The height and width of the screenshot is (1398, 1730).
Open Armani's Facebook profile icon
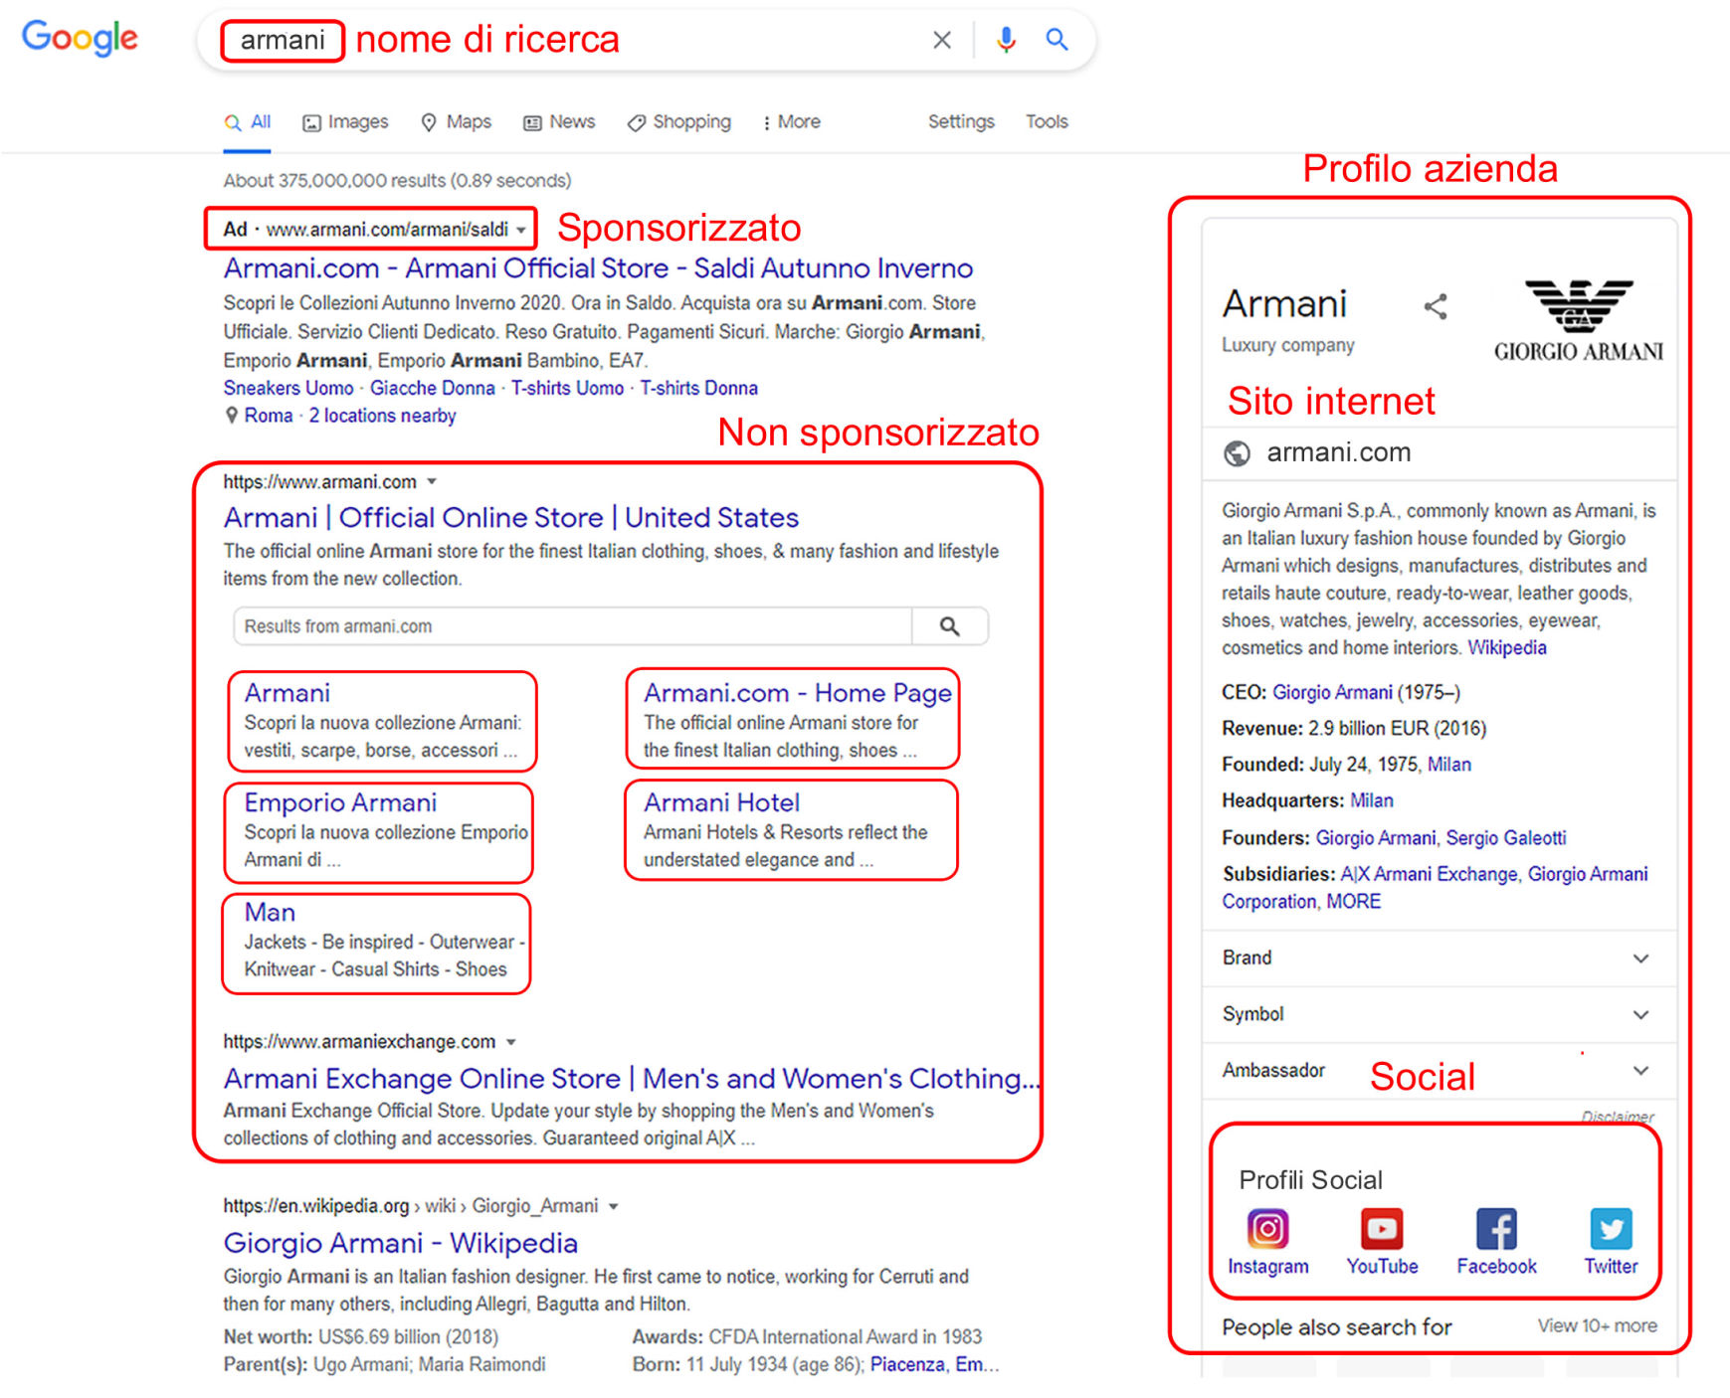pos(1496,1229)
